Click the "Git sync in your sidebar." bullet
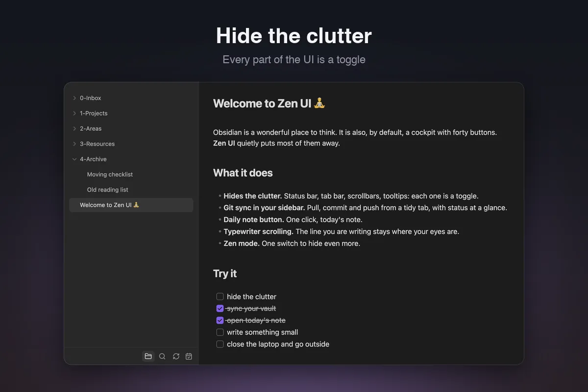Image resolution: width=588 pixels, height=392 pixels. [x=264, y=208]
